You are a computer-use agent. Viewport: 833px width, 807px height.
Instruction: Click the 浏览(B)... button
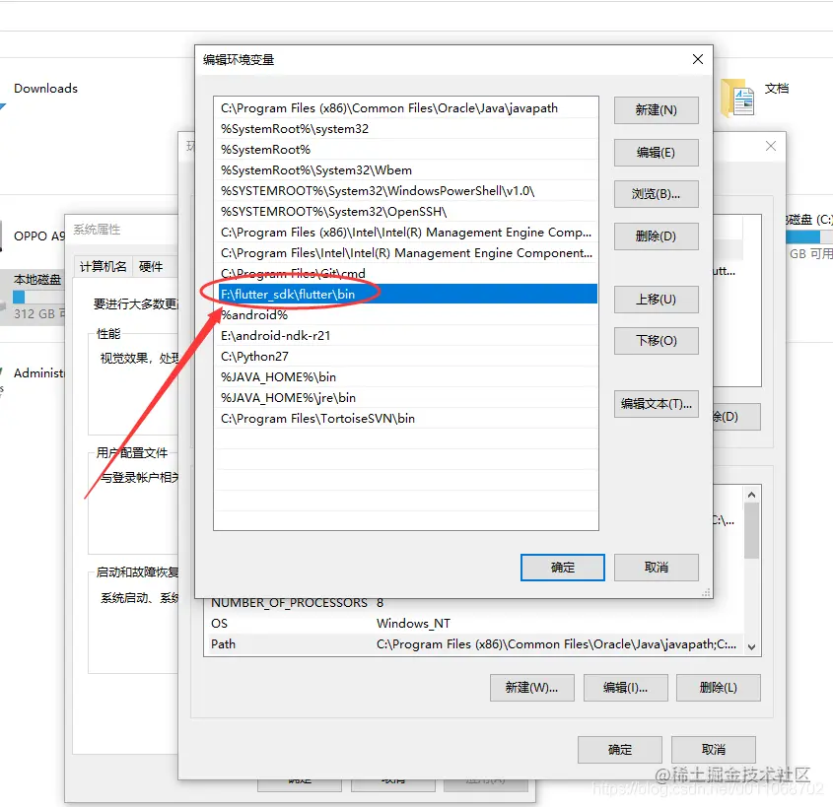click(657, 194)
